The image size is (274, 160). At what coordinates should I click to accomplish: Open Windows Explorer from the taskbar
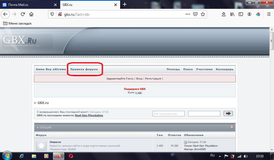(x=34, y=156)
